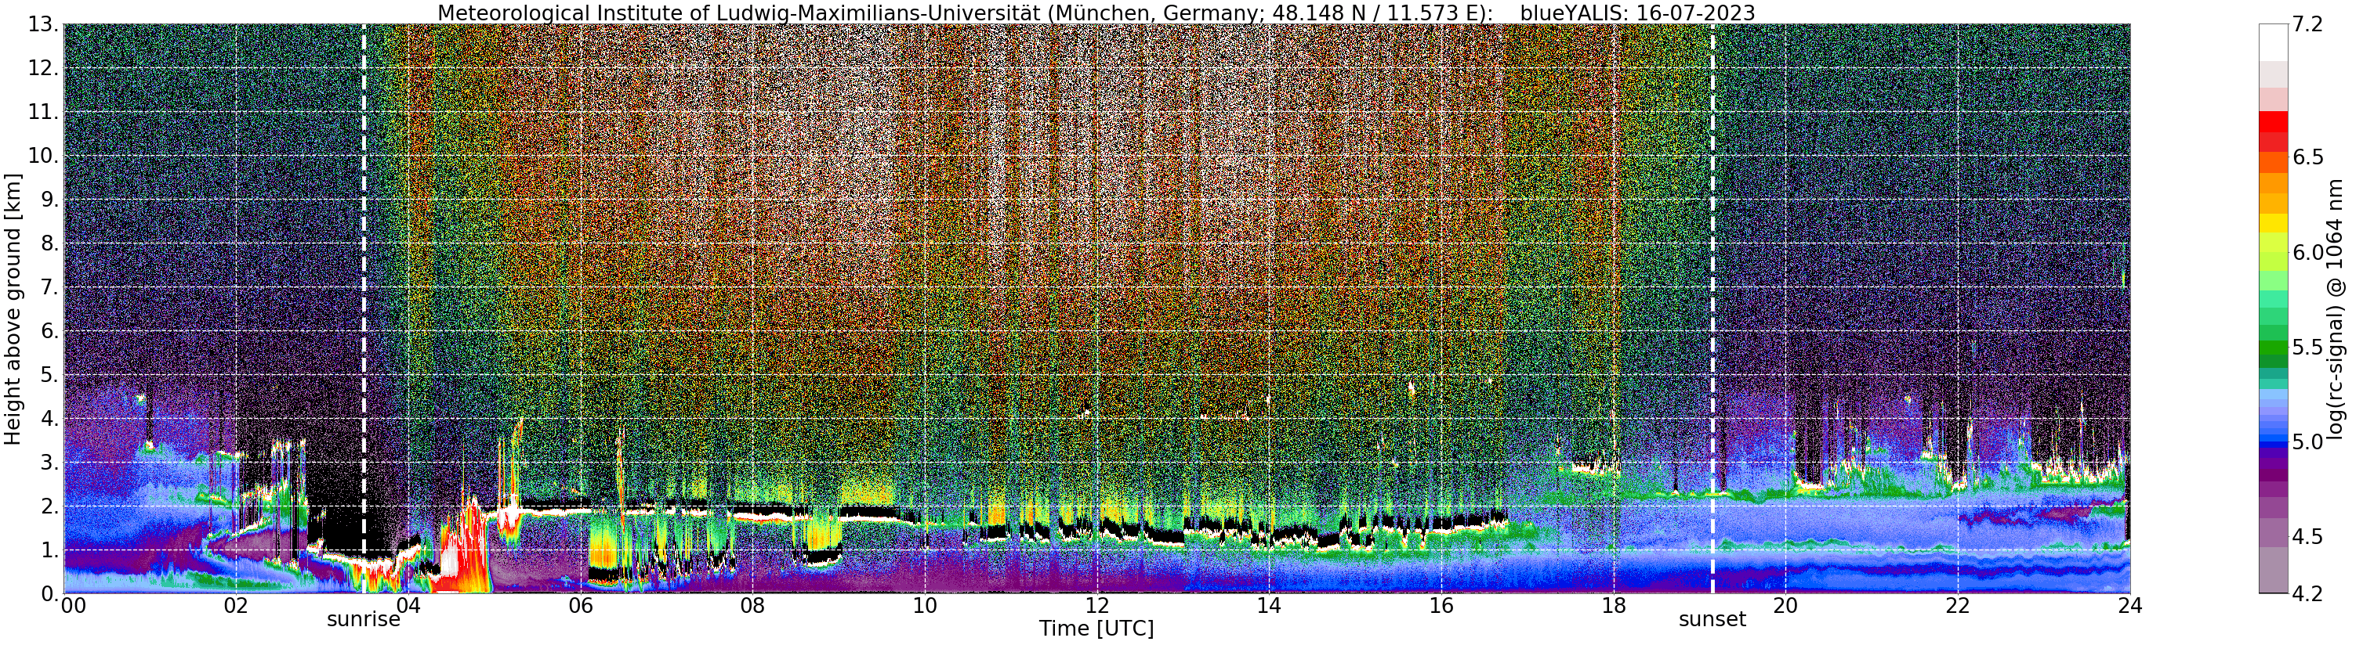Click the white dashed sunrise marker line
Image resolution: width=2363 pixels, height=645 pixels.
coord(364,308)
